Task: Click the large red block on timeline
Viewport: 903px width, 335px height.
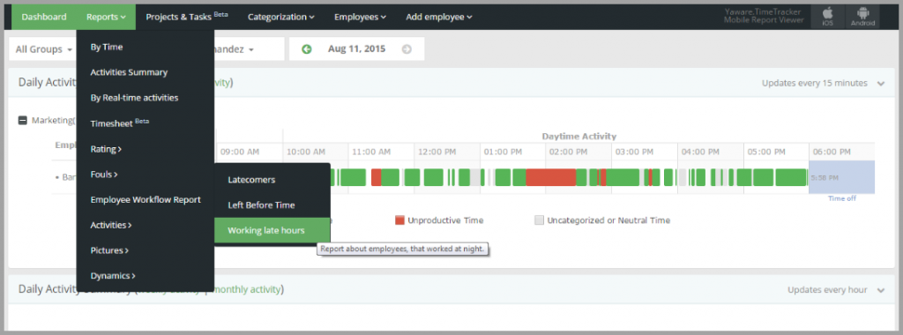Action: pyautogui.click(x=551, y=177)
